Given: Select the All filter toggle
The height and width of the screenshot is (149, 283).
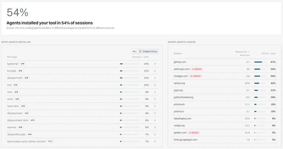Looking at the screenshot, I should [x=134, y=52].
